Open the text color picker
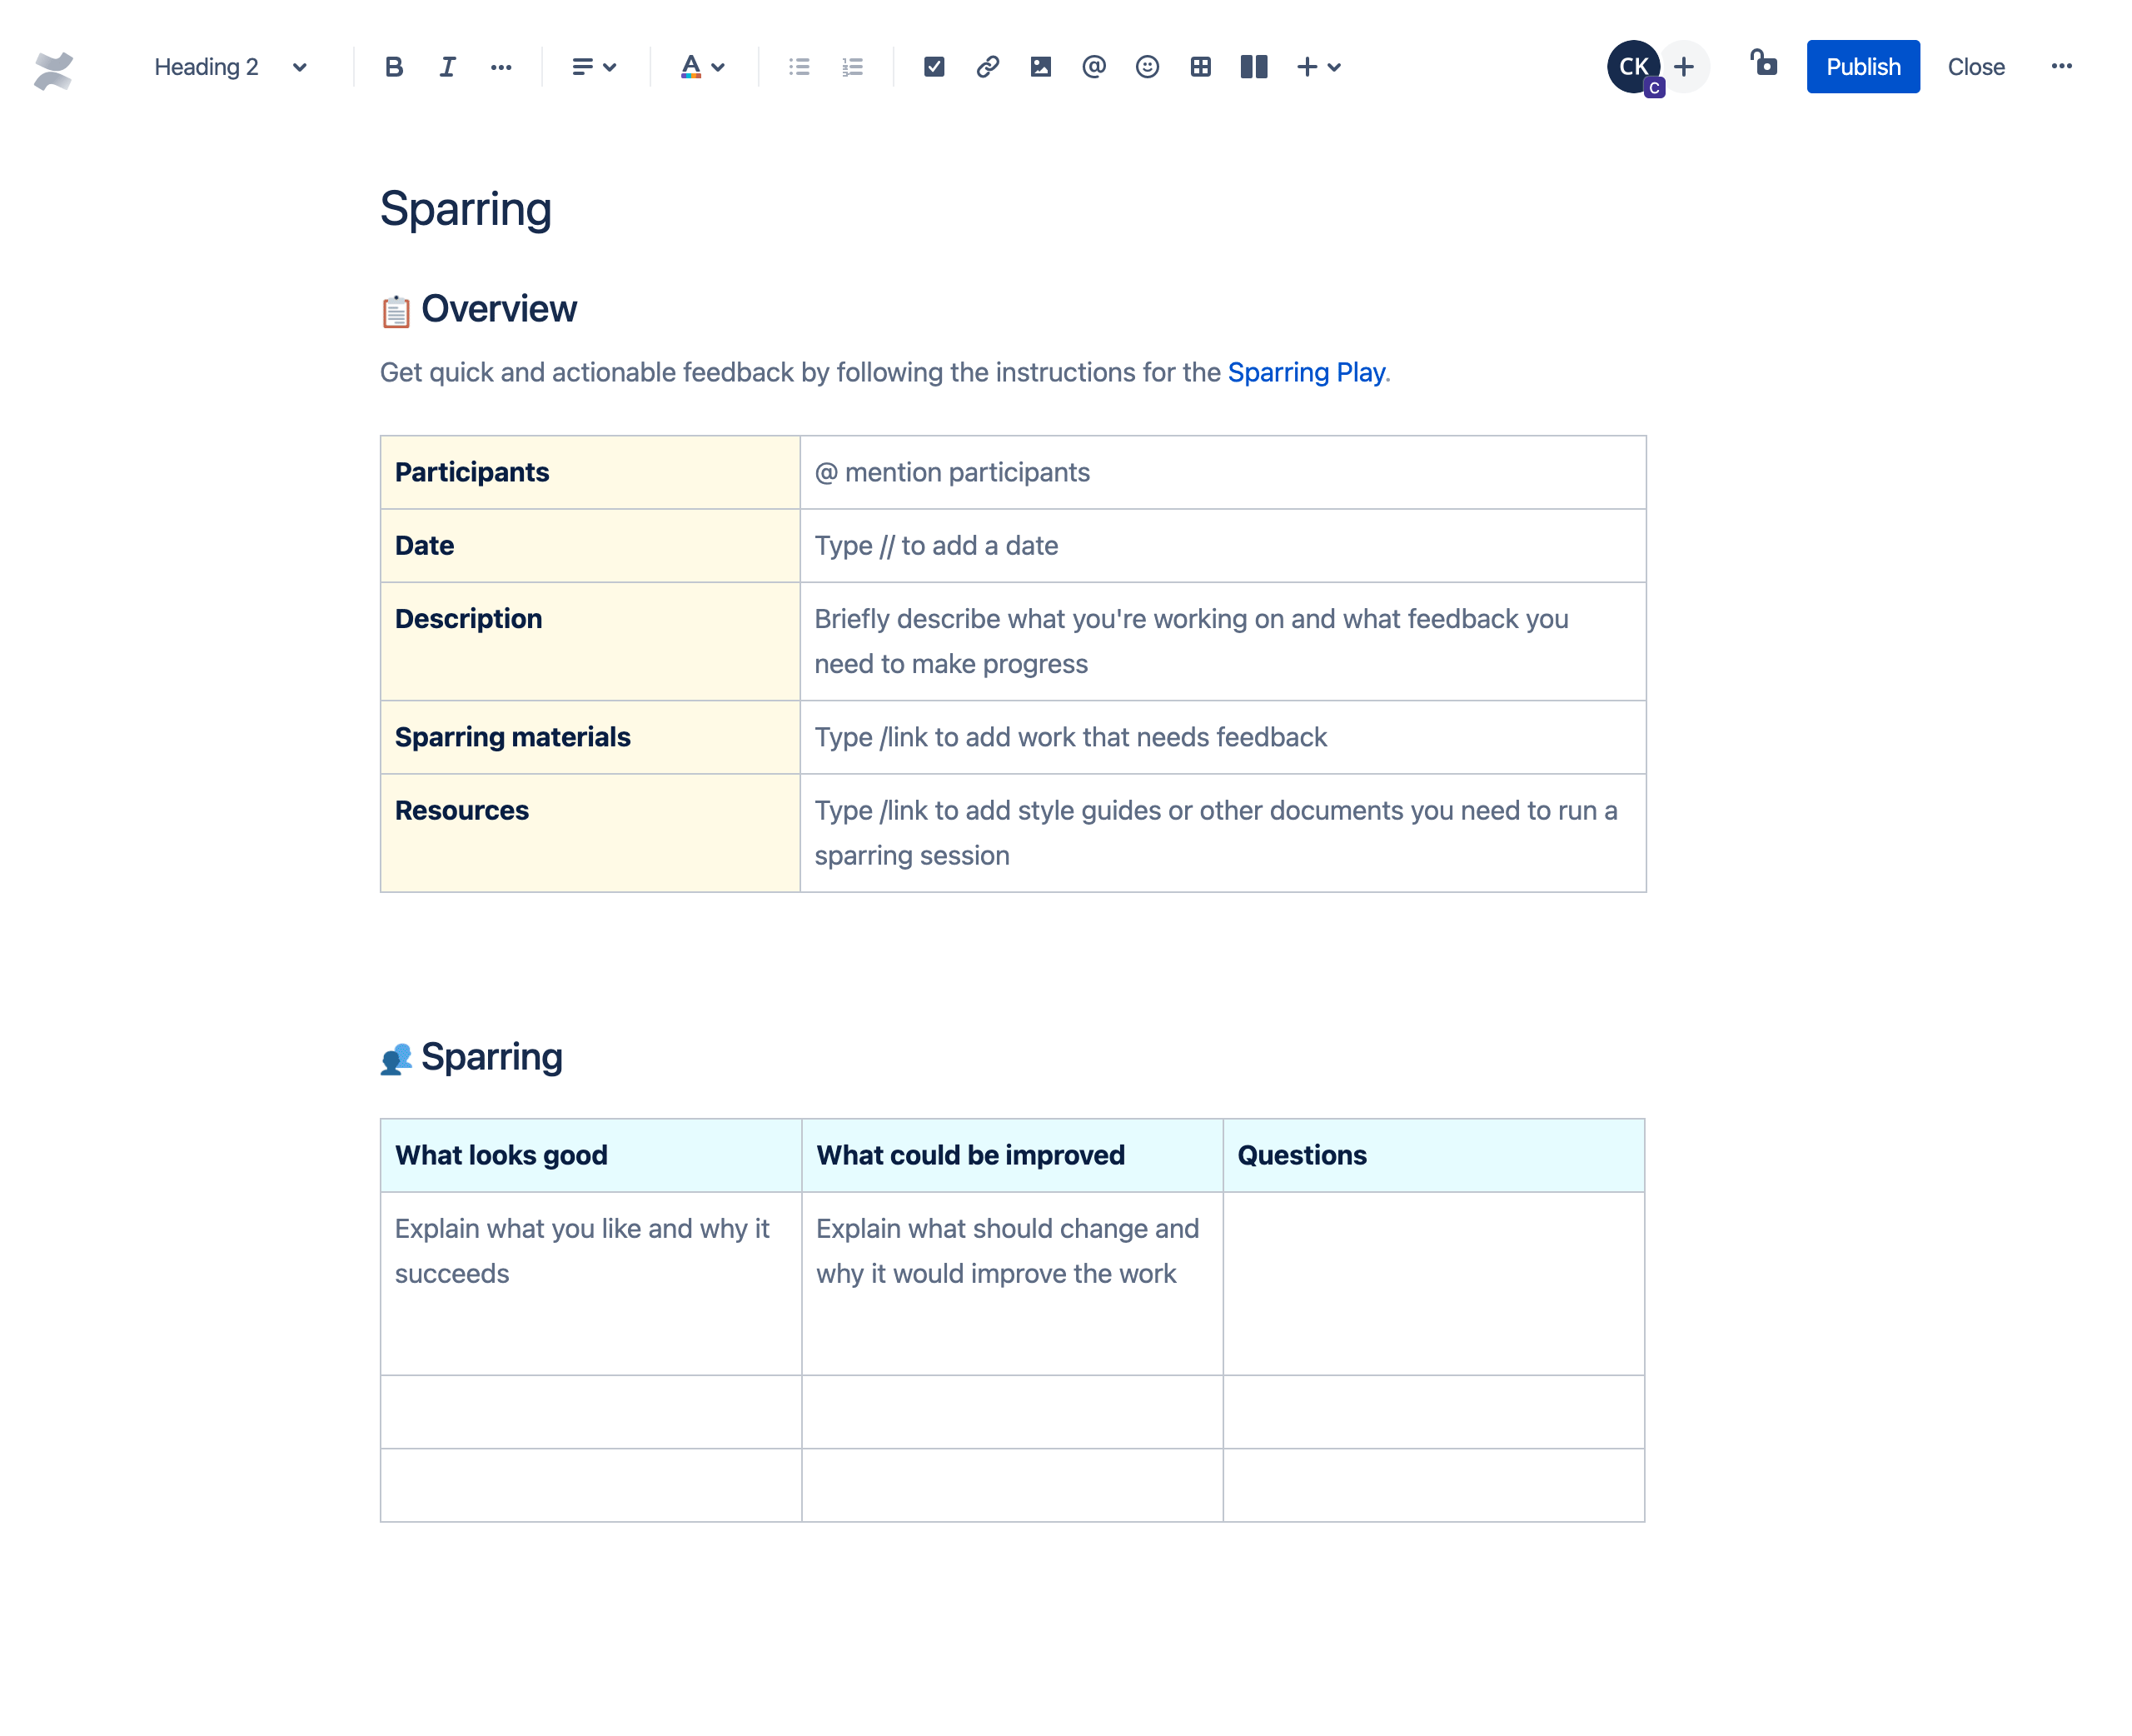Image resolution: width=2132 pixels, height=1736 pixels. (x=719, y=66)
